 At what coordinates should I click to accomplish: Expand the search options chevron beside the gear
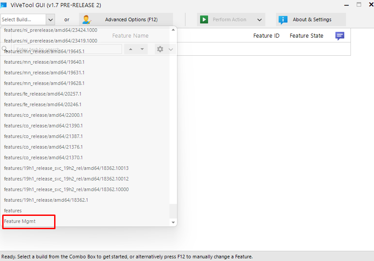(171, 50)
